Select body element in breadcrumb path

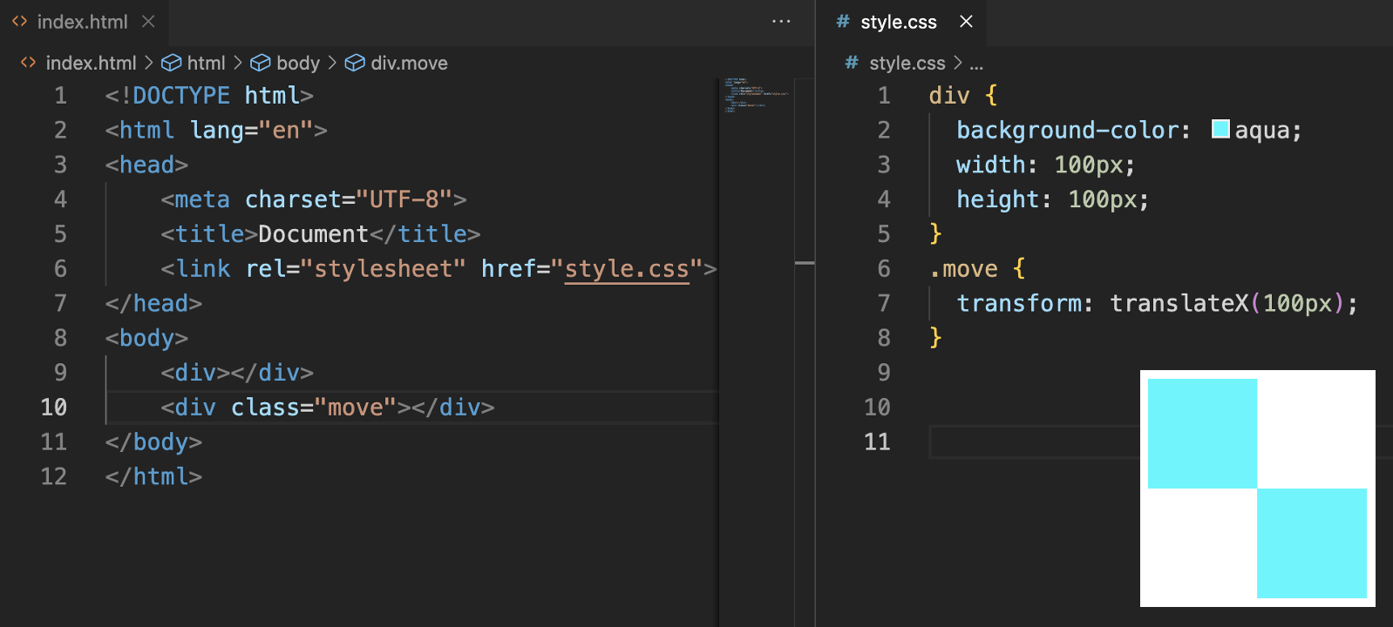tap(298, 63)
